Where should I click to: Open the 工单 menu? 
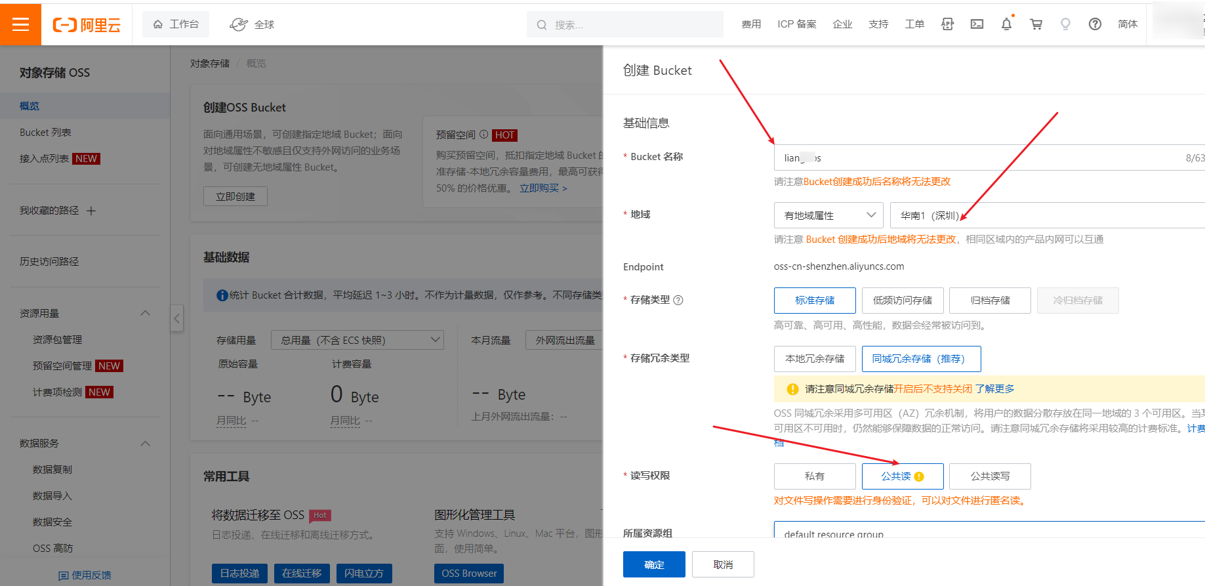(x=914, y=24)
